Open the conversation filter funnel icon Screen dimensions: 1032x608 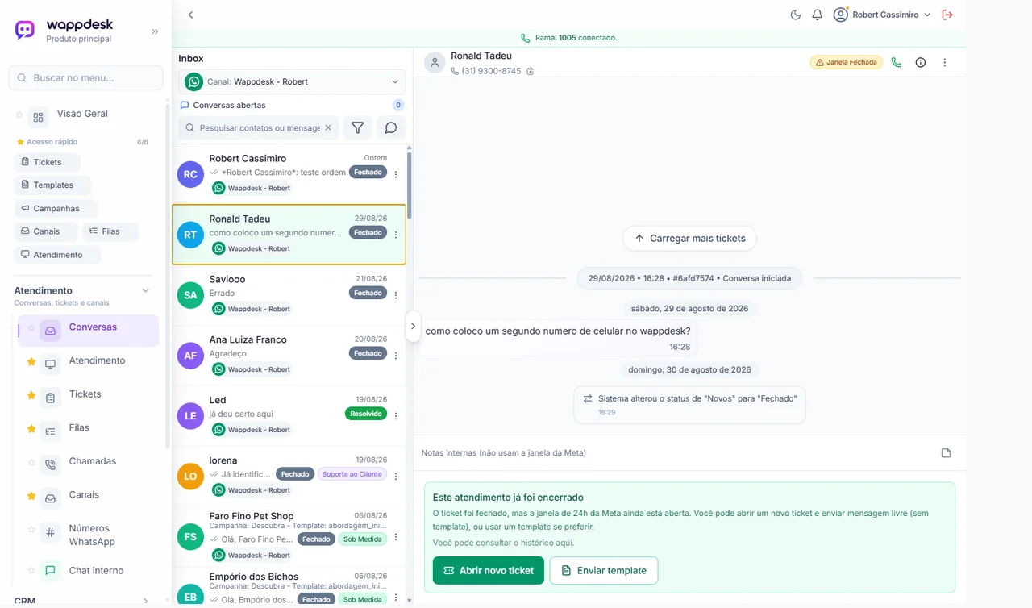[x=357, y=127]
